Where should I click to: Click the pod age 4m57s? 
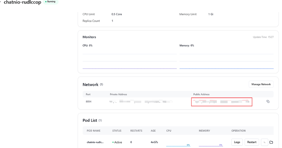(154, 142)
